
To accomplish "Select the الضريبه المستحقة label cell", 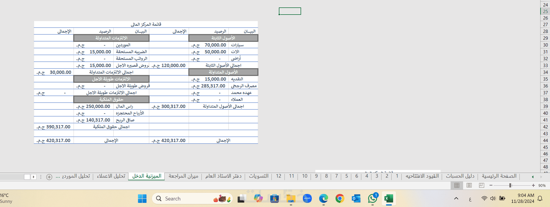I will [x=131, y=52].
